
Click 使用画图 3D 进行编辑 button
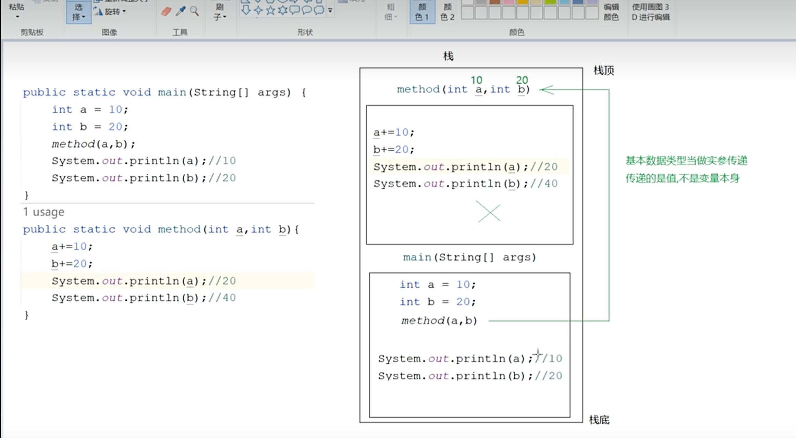(650, 12)
